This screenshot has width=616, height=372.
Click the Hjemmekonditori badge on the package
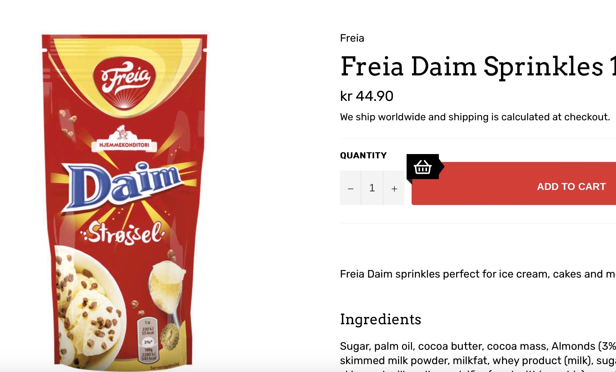pos(124,139)
